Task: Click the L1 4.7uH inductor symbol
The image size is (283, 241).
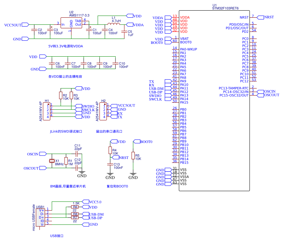Action: 114,24
